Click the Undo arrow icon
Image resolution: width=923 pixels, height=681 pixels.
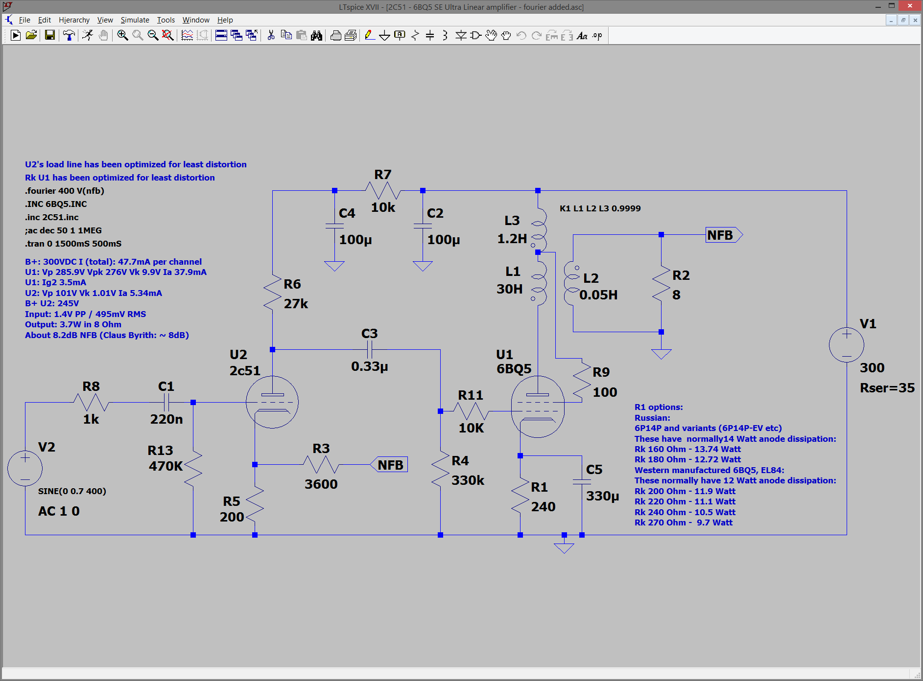521,35
